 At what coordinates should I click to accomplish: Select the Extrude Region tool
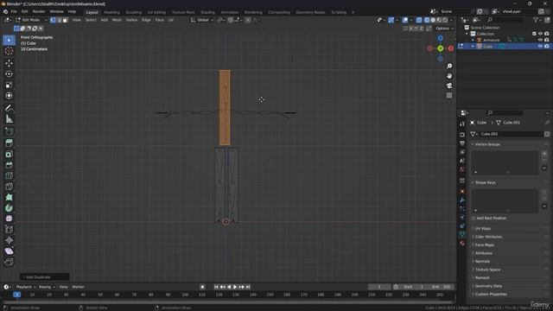pyautogui.click(x=9, y=143)
